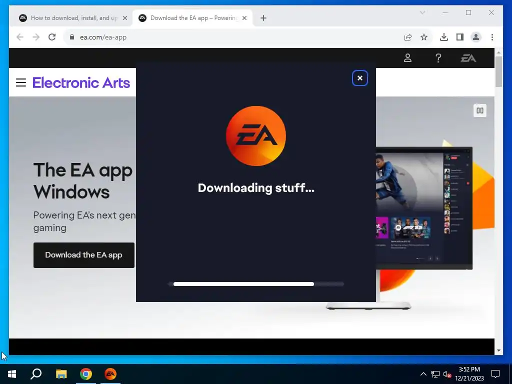Viewport: 512px width, 384px height.
Task: Click the EA logo in the download dialog
Action: pyautogui.click(x=256, y=136)
